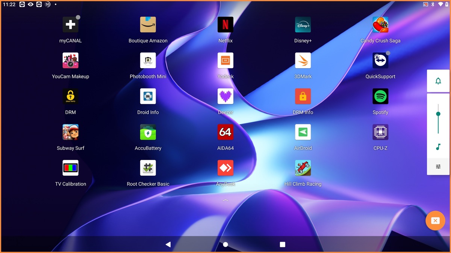Tap the battery status icon

447,4
